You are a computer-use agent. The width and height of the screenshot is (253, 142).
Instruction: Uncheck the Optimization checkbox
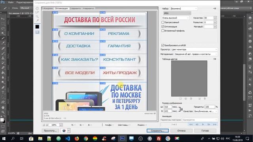[163, 26]
